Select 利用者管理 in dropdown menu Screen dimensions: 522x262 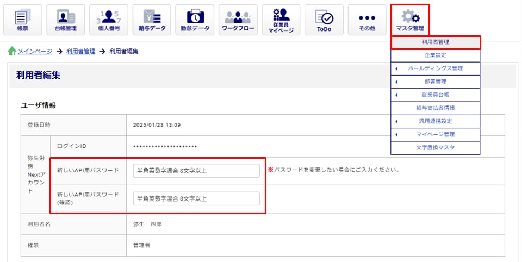click(x=435, y=42)
